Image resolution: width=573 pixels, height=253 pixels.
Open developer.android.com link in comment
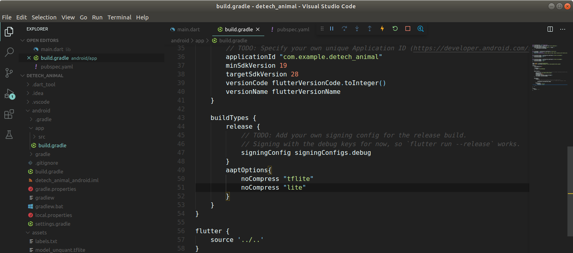(471, 48)
